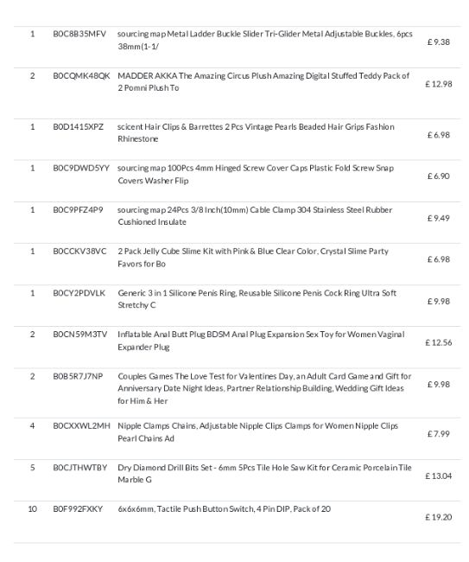Select the Jelly Cube Slime Kit description
This screenshot has width=469, height=562.
pyautogui.click(x=253, y=258)
